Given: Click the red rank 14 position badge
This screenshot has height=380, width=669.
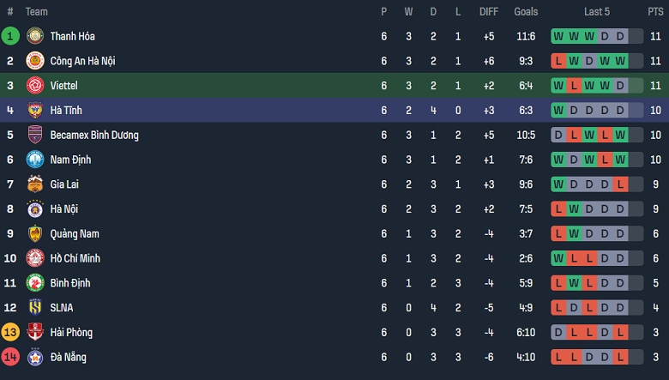Looking at the screenshot, I should 10,358.
